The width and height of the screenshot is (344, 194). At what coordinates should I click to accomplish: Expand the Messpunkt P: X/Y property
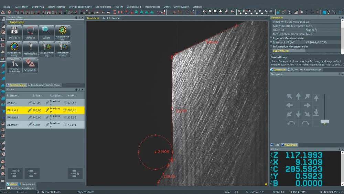271,42
